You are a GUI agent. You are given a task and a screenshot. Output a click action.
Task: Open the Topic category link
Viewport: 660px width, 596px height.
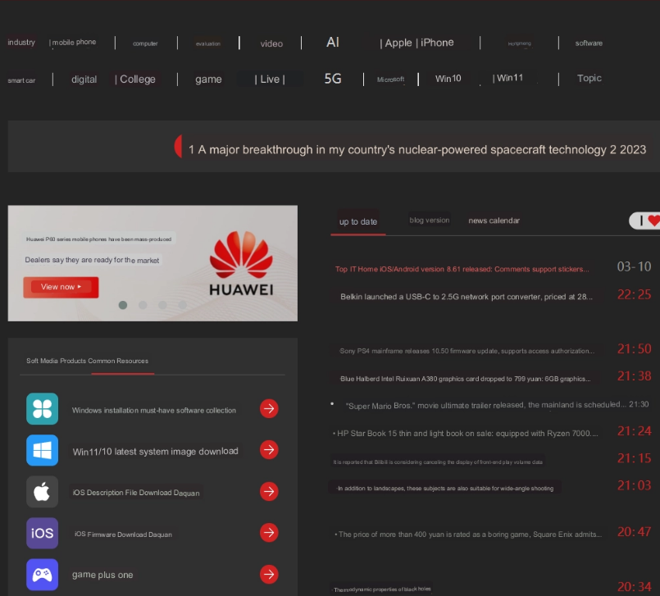tap(589, 78)
